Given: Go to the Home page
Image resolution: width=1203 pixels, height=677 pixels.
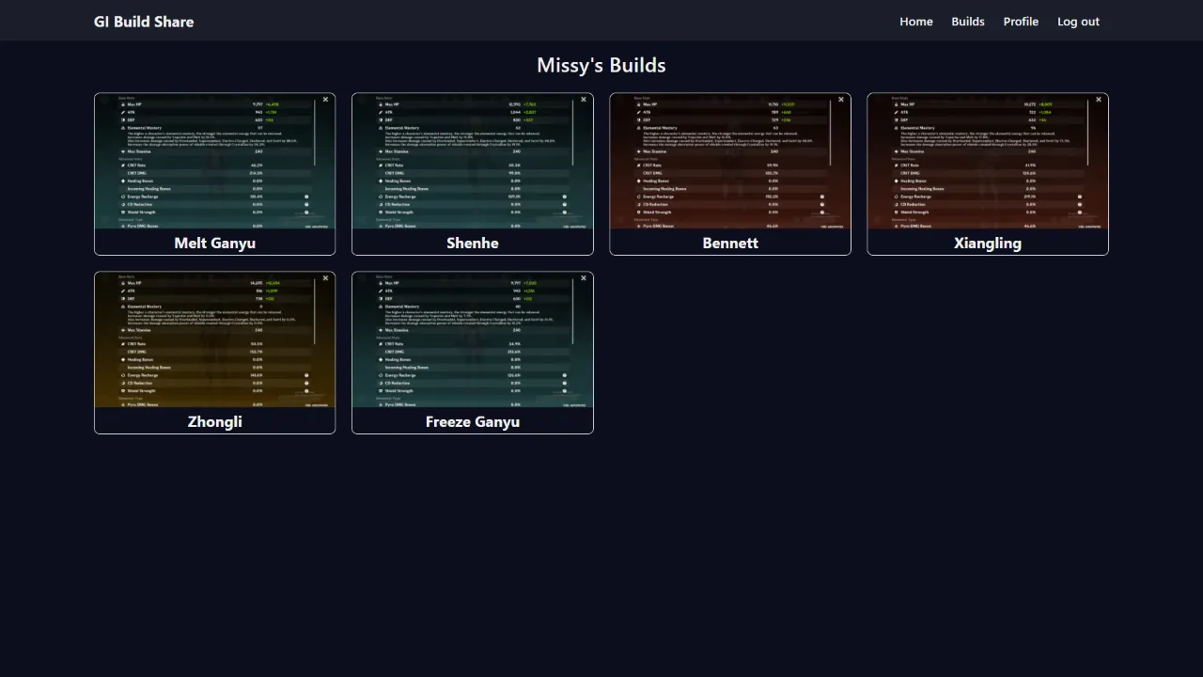Looking at the screenshot, I should pos(915,22).
